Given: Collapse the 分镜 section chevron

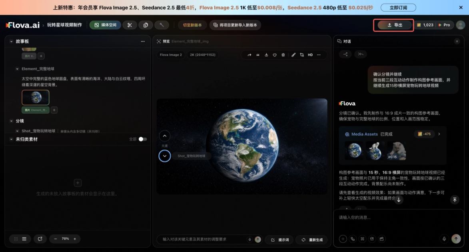Looking at the screenshot, I should 11,121.
